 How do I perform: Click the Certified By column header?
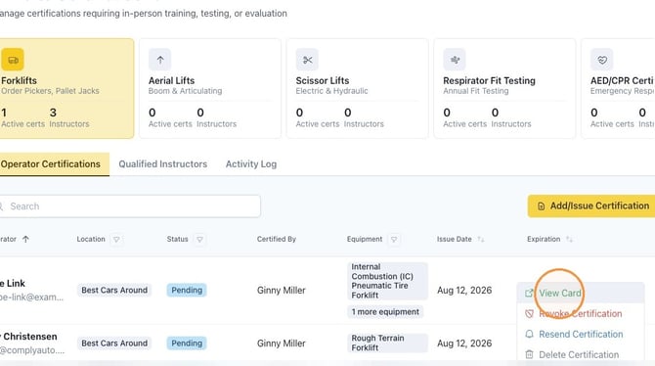click(x=277, y=239)
